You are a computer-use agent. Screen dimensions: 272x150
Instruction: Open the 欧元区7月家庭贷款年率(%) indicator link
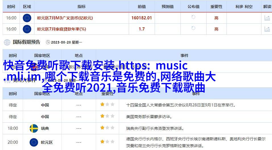62,29
